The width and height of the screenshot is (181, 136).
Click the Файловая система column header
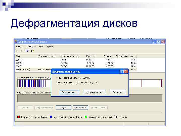click(x=70, y=56)
